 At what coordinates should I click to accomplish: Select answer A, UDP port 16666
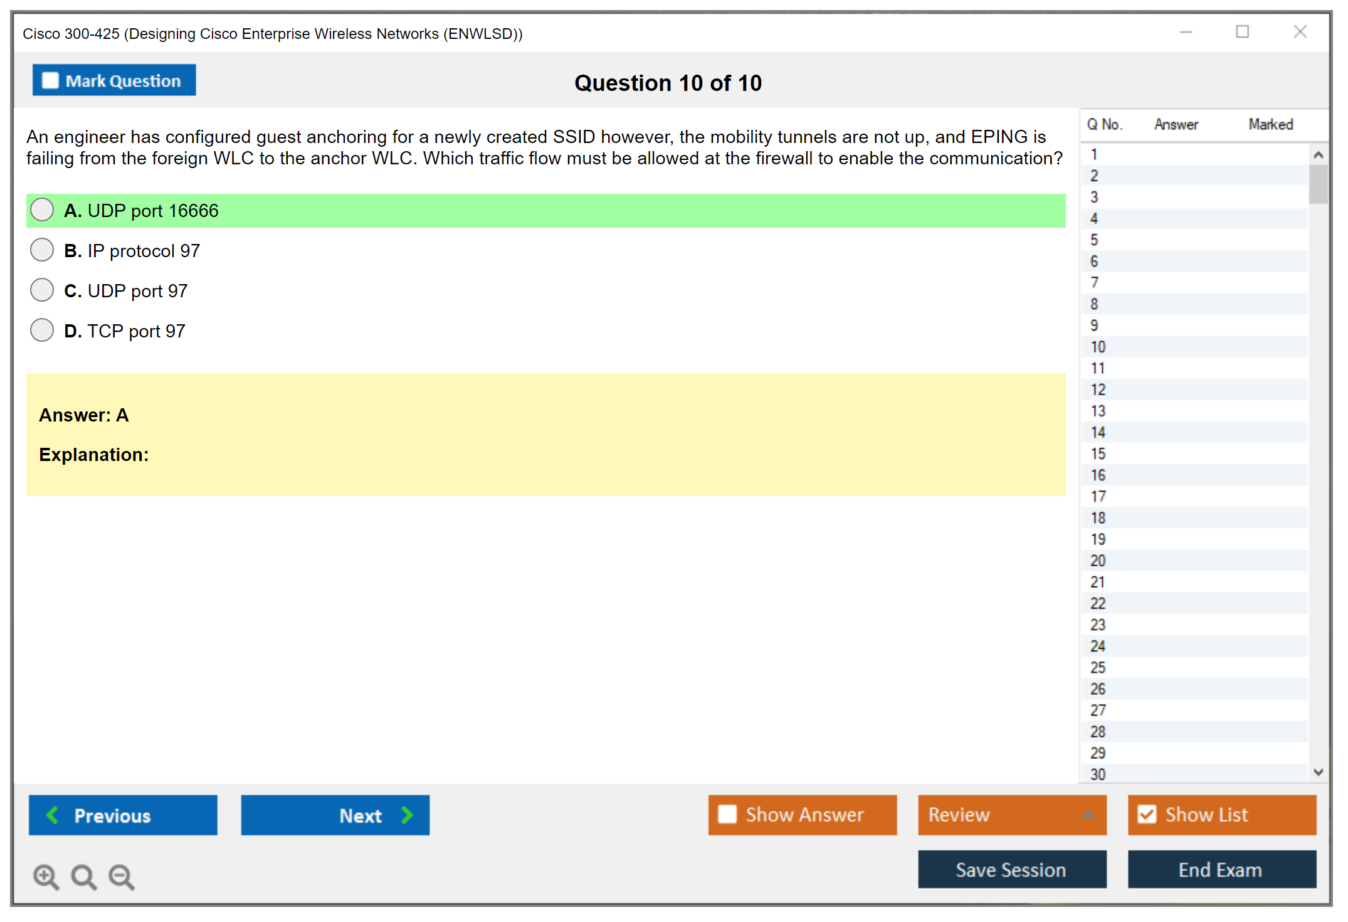(42, 210)
